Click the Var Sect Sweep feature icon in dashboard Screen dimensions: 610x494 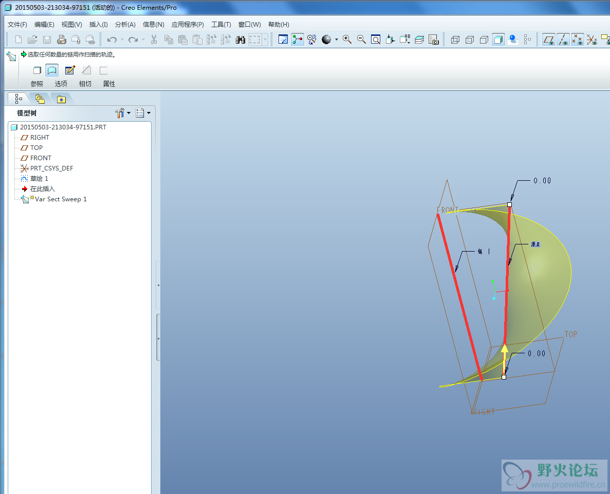(x=11, y=56)
